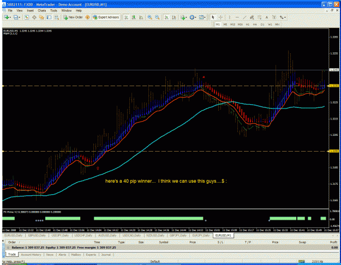Open the Data Window crosshair-circle icon
Image resolution: width=341 pixels, height=265 pixels.
click(34, 17)
